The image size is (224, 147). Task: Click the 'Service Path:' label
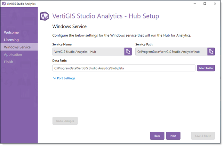pos(144,44)
